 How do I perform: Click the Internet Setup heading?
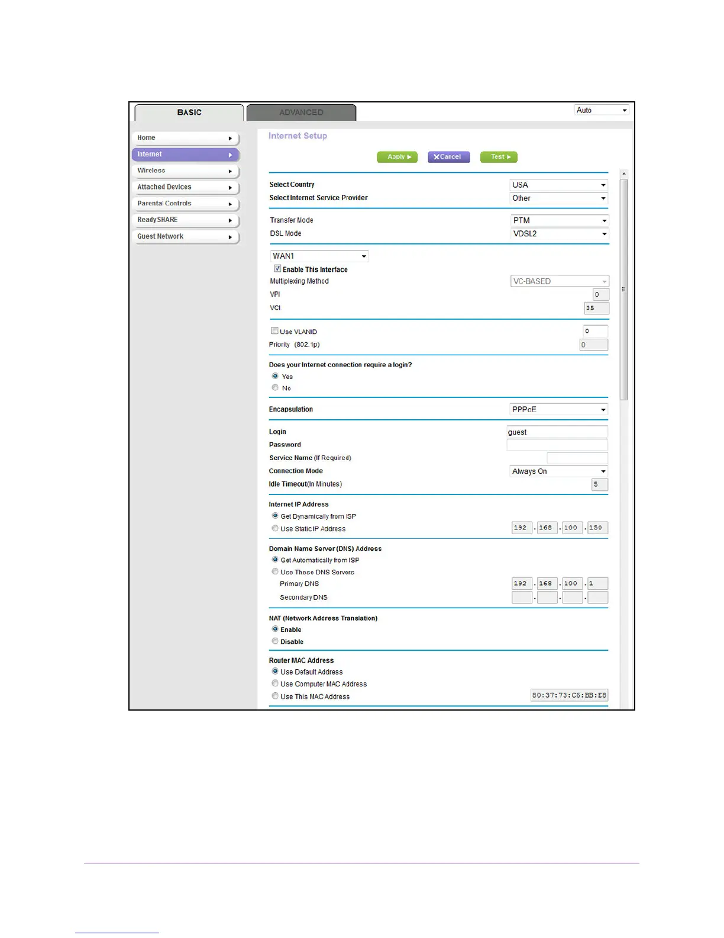coord(298,136)
